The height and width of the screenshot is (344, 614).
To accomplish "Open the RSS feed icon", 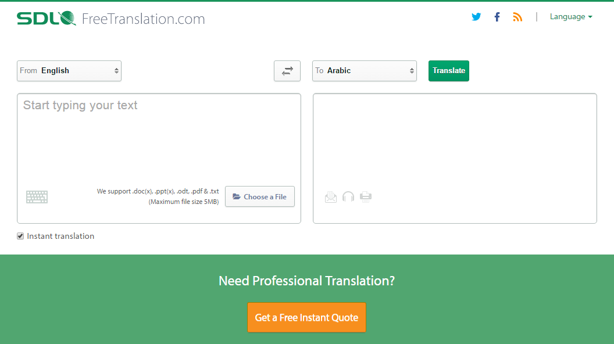I will pyautogui.click(x=517, y=17).
